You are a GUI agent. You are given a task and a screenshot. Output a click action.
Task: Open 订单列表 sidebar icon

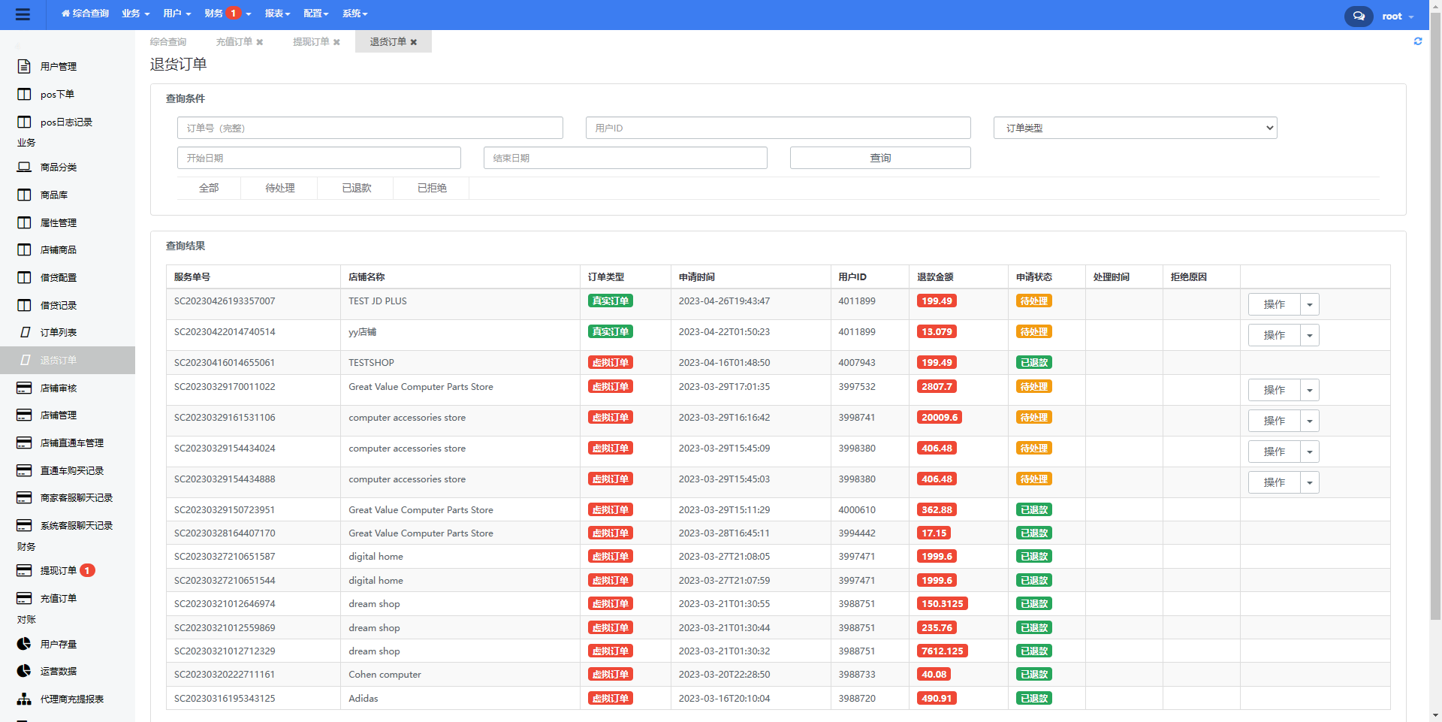[25, 332]
